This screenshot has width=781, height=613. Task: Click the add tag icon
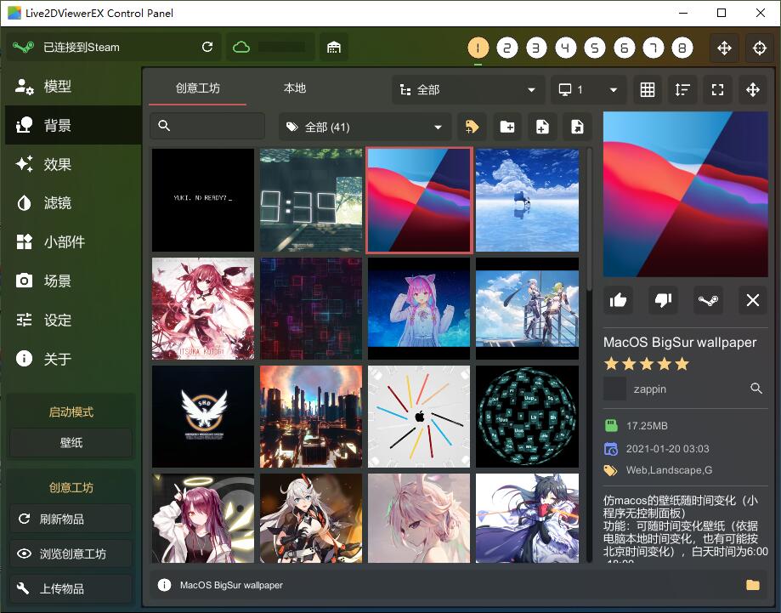pos(472,127)
